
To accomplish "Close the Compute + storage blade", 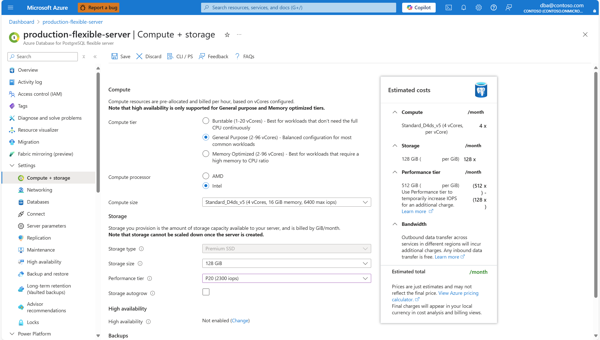I will click(585, 34).
